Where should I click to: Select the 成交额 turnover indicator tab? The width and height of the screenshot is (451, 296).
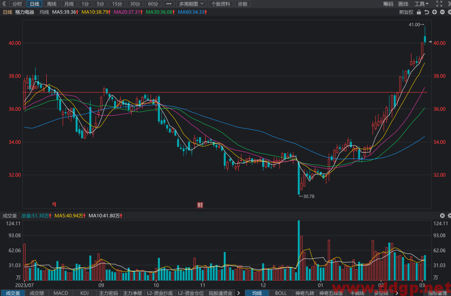[x=37, y=293]
